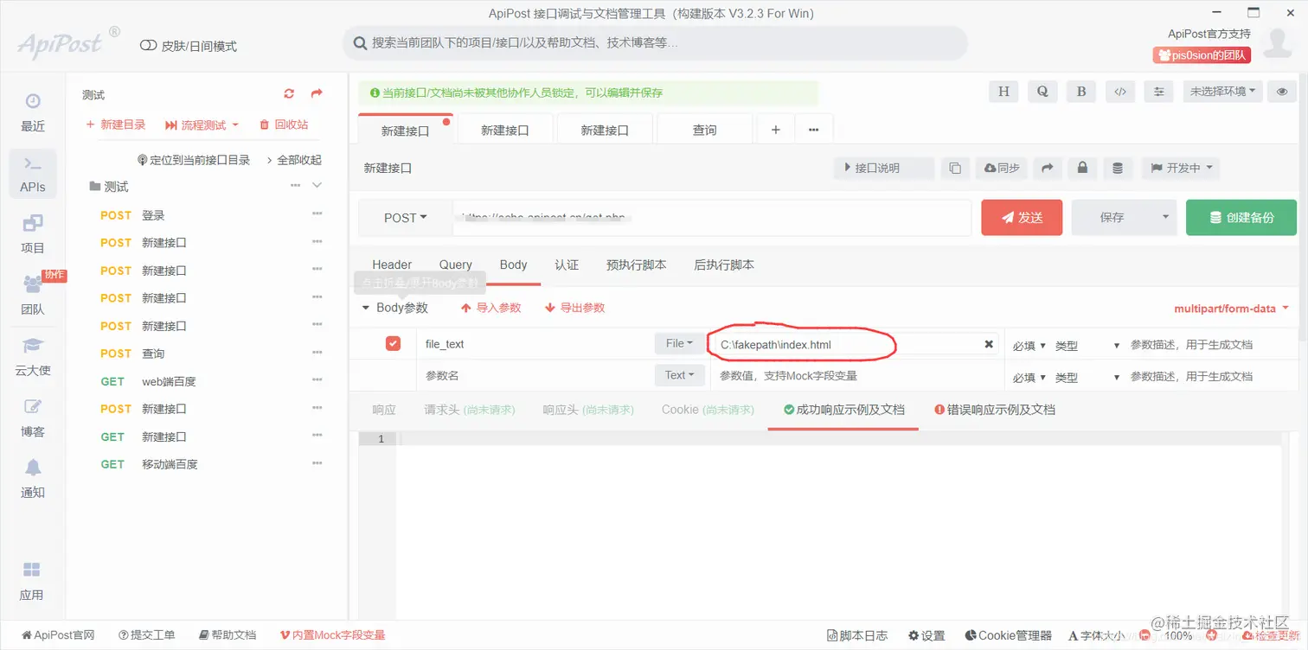The width and height of the screenshot is (1308, 650).
Task: Click the 创建备份 backup button
Action: [x=1241, y=218]
